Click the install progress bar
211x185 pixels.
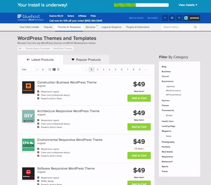click(x=141, y=5)
